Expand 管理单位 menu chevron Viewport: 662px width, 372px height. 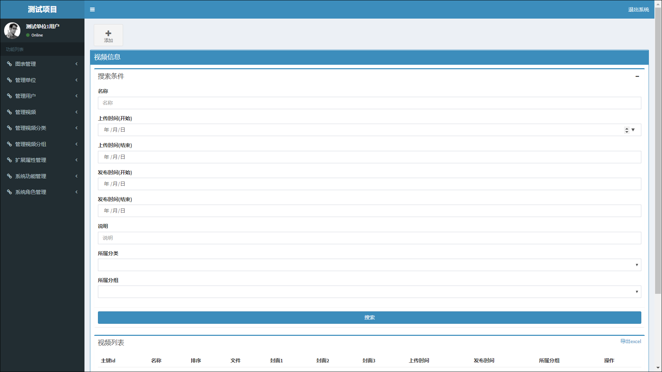77,80
